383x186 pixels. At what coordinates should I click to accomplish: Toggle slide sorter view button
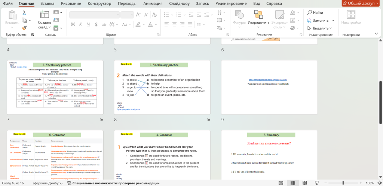click(x=292, y=183)
